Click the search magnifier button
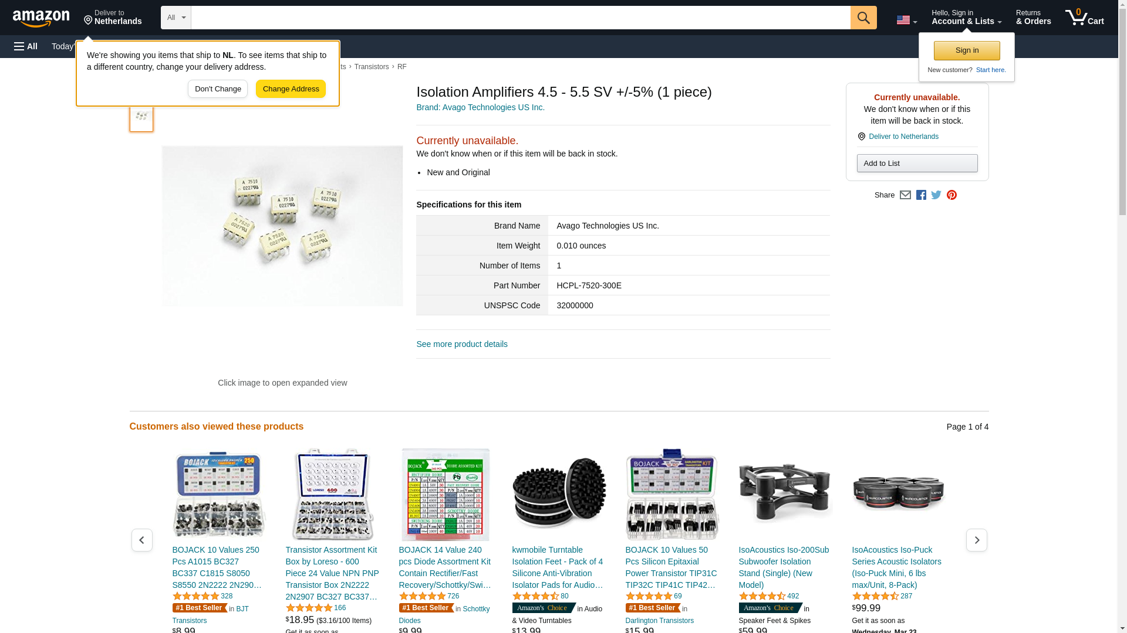Image resolution: width=1127 pixels, height=633 pixels. (x=863, y=18)
